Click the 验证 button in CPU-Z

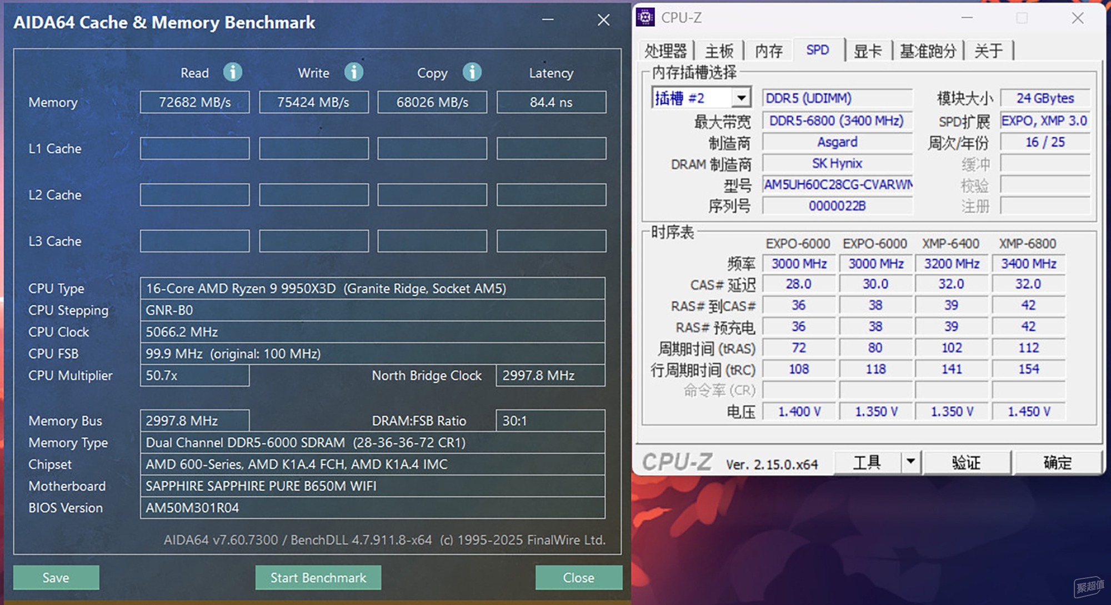[x=966, y=462]
